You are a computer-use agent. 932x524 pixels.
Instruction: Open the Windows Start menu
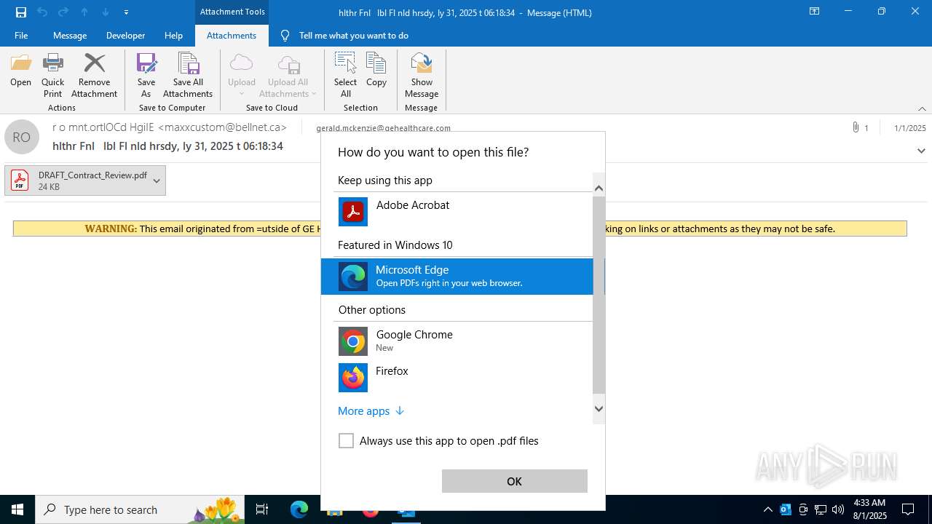pos(17,509)
